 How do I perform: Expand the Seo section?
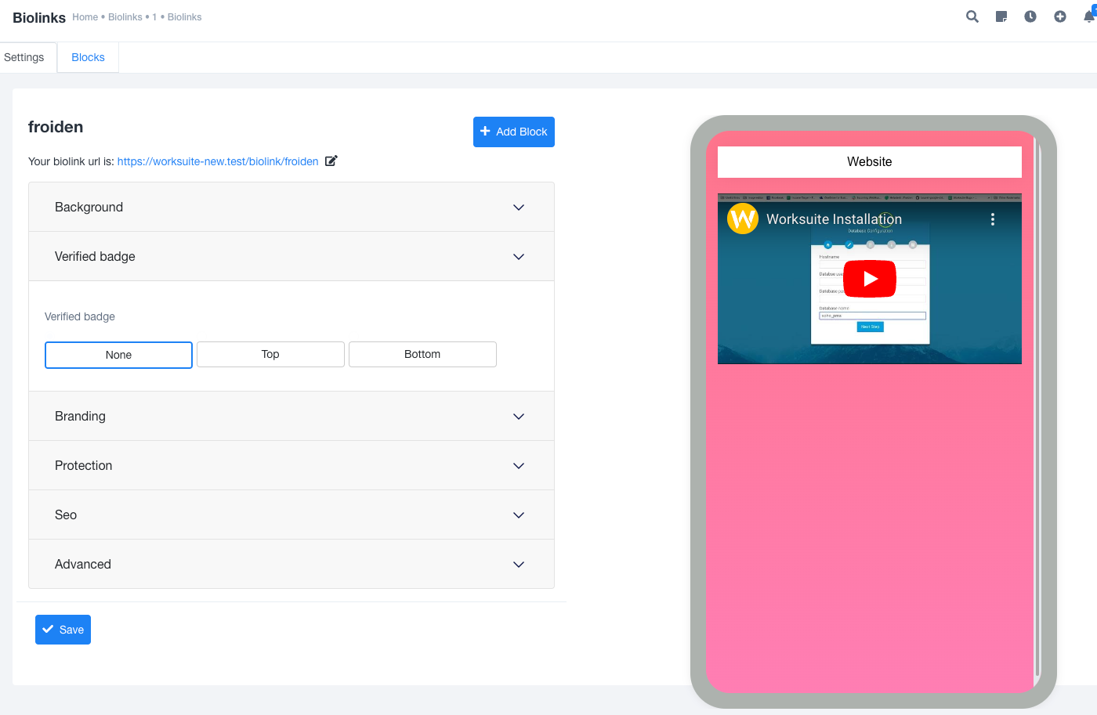pos(291,515)
